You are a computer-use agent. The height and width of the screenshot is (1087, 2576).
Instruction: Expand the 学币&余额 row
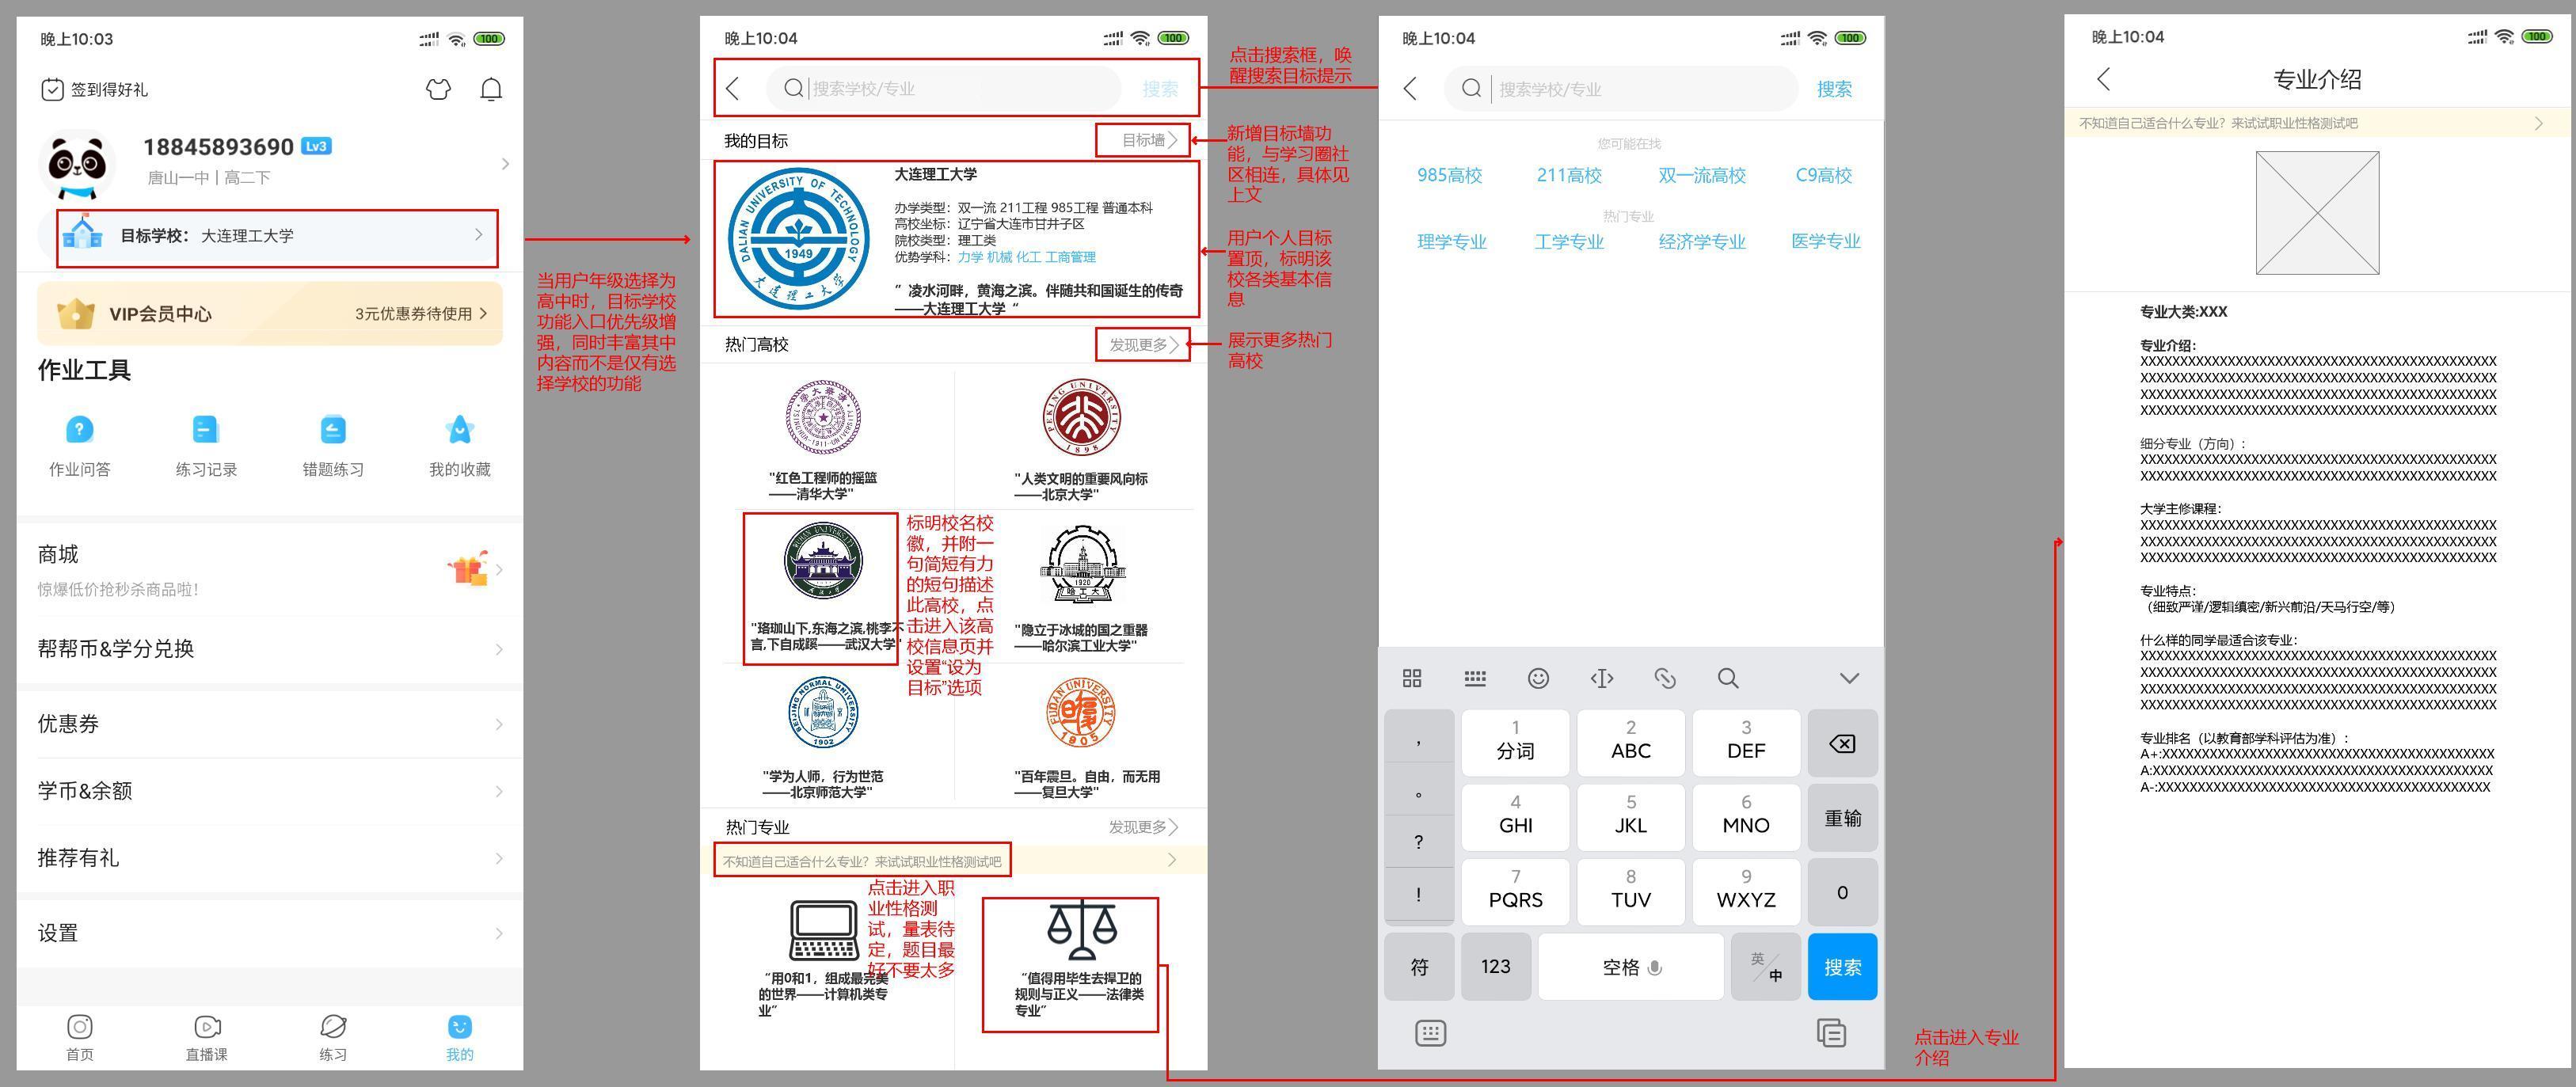point(270,791)
